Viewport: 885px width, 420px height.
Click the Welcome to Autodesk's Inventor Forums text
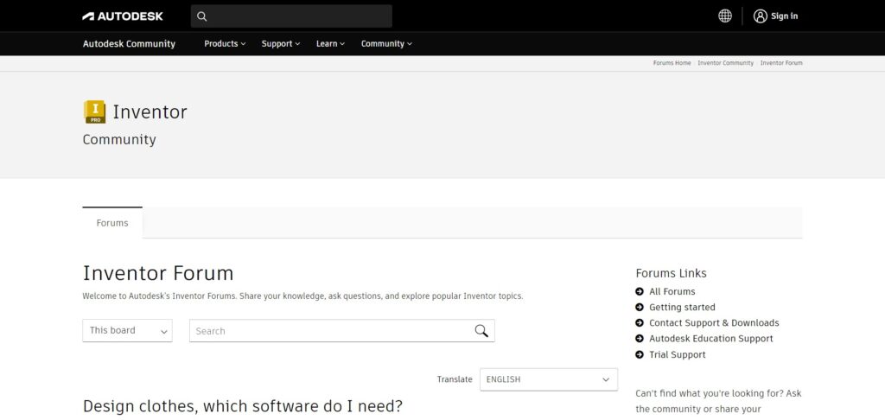click(x=302, y=296)
